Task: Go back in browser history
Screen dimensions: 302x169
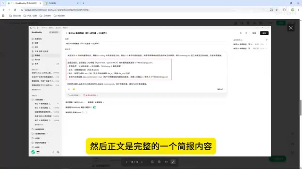Action: (4, 10)
